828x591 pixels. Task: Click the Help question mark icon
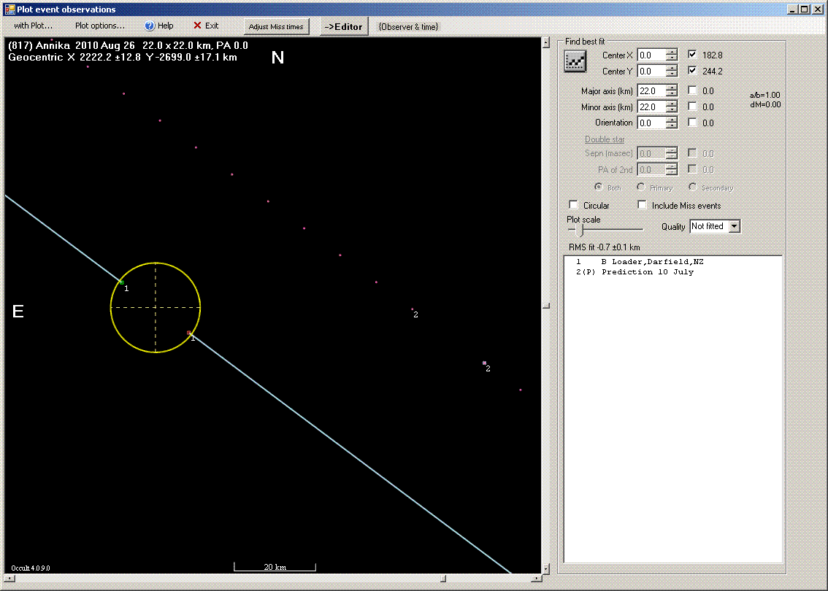pyautogui.click(x=150, y=26)
